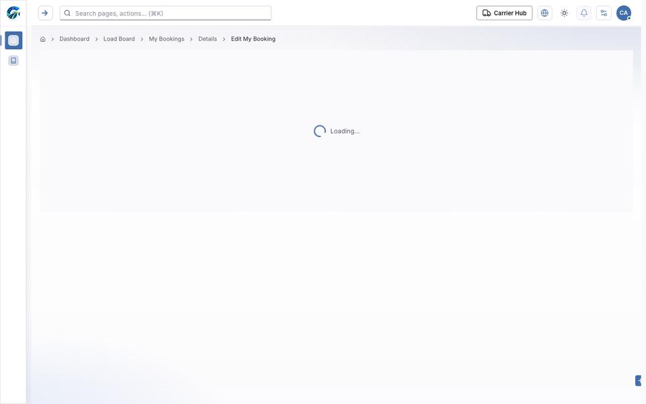Screen dimensions: 646x404
Task: Click the app logo in sidebar
Action: pyautogui.click(x=13, y=13)
